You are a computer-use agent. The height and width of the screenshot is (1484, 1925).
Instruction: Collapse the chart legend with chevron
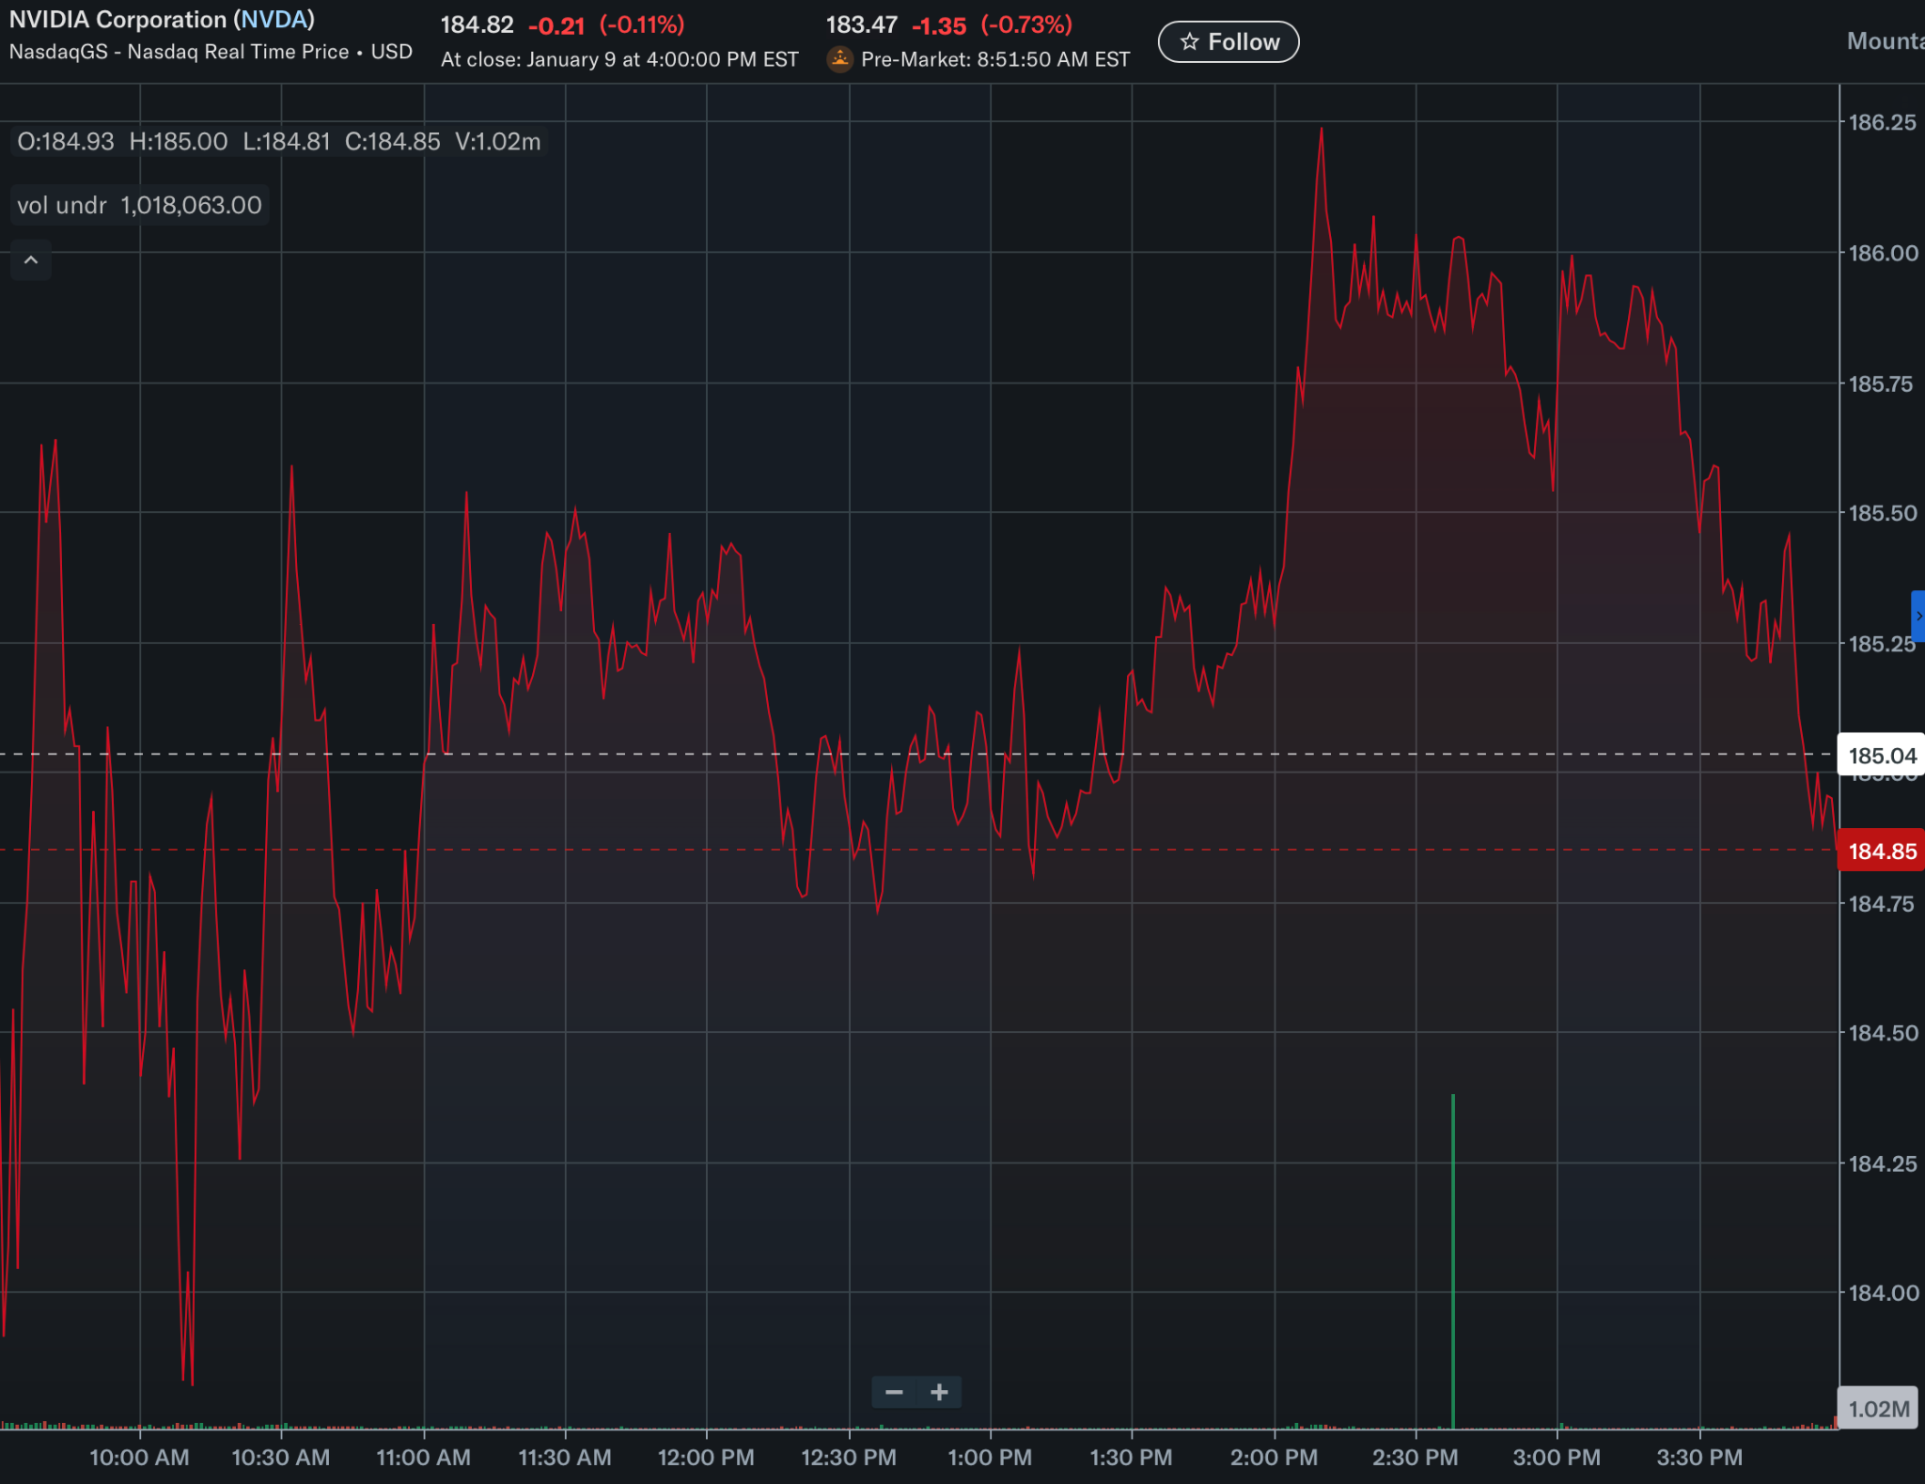point(31,260)
